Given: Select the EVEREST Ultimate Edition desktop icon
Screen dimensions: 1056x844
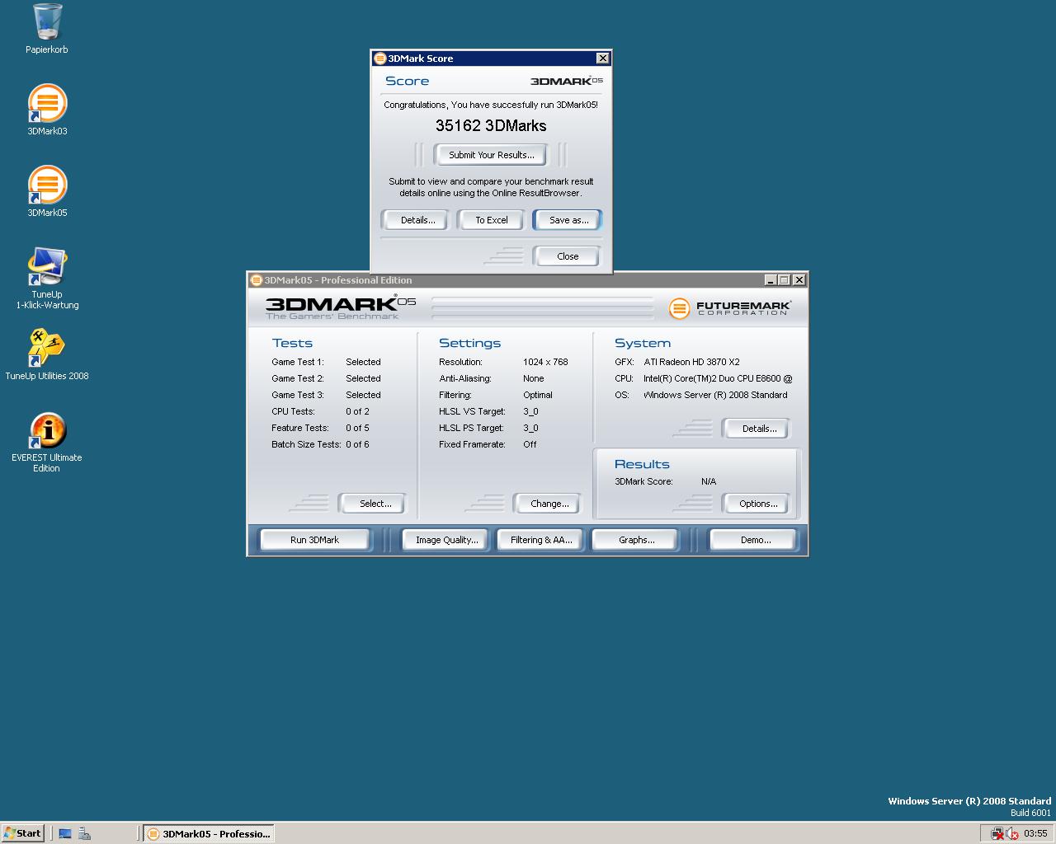Looking at the screenshot, I should coord(47,443).
